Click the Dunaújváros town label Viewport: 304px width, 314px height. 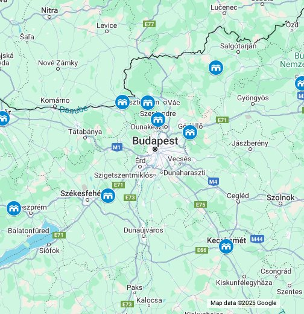144,230
